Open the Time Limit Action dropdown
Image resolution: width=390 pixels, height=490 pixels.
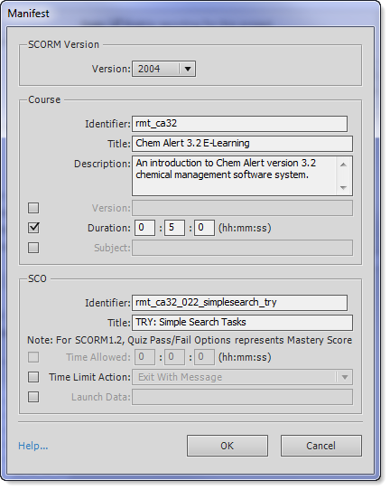pos(242,377)
